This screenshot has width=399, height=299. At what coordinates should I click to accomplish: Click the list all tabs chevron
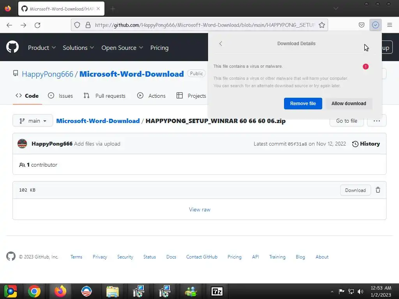pyautogui.click(x=336, y=9)
